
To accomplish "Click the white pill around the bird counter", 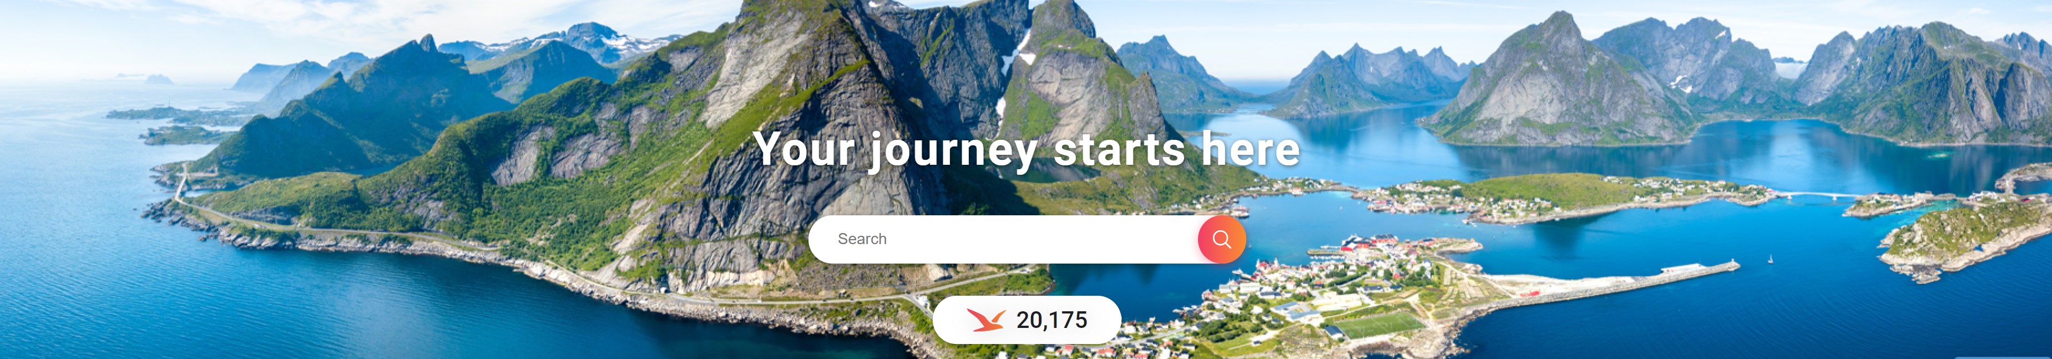I will pos(1027,320).
